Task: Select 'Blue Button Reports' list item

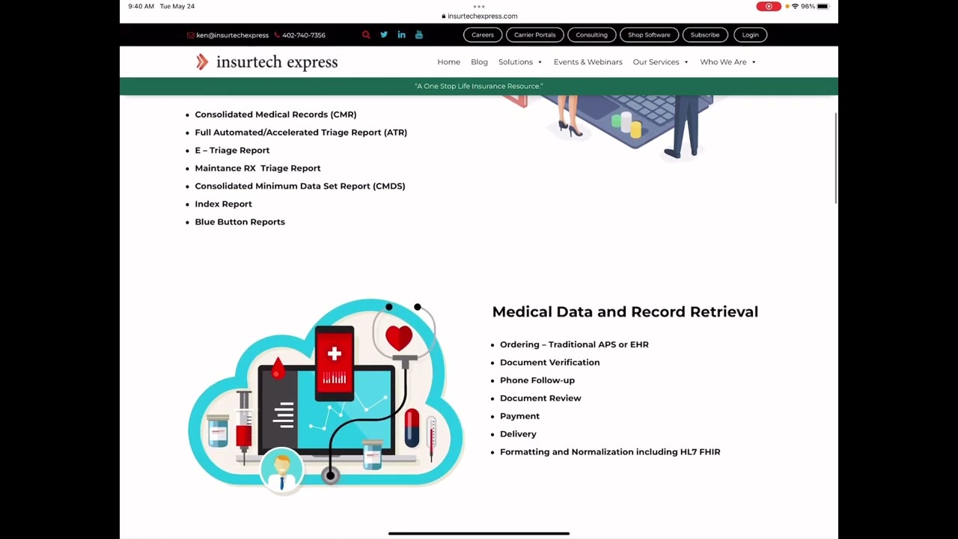Action: point(239,222)
